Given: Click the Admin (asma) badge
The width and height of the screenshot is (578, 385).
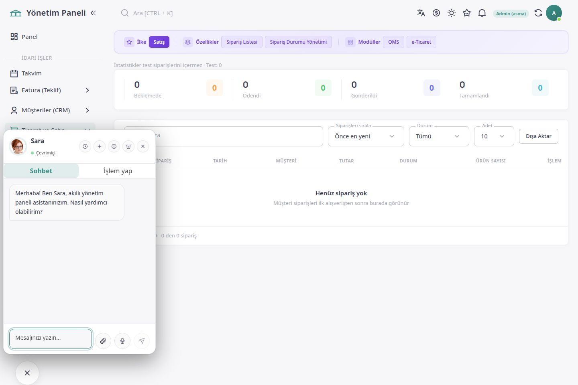Looking at the screenshot, I should click(511, 13).
